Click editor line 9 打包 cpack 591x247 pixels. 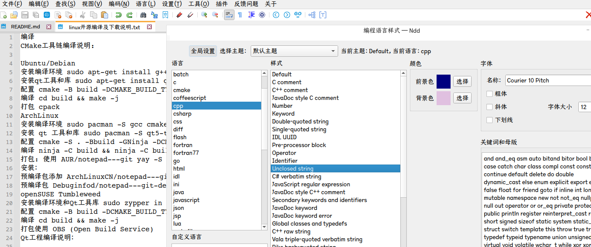tap(40, 107)
